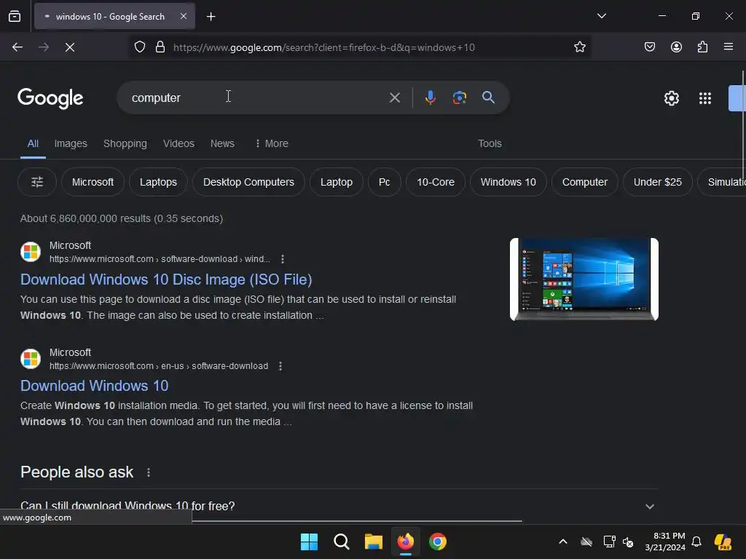Image resolution: width=746 pixels, height=559 pixels.
Task: Open 'Download Windows 10 Disc Image (ISO File)' link
Action: point(166,279)
